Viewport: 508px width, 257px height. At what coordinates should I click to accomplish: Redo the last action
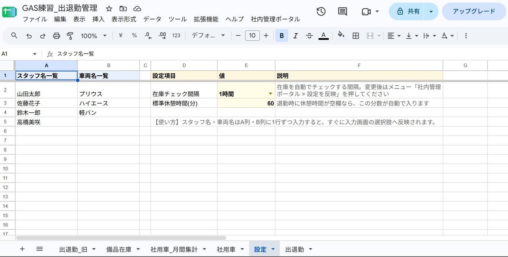[x=42, y=36]
